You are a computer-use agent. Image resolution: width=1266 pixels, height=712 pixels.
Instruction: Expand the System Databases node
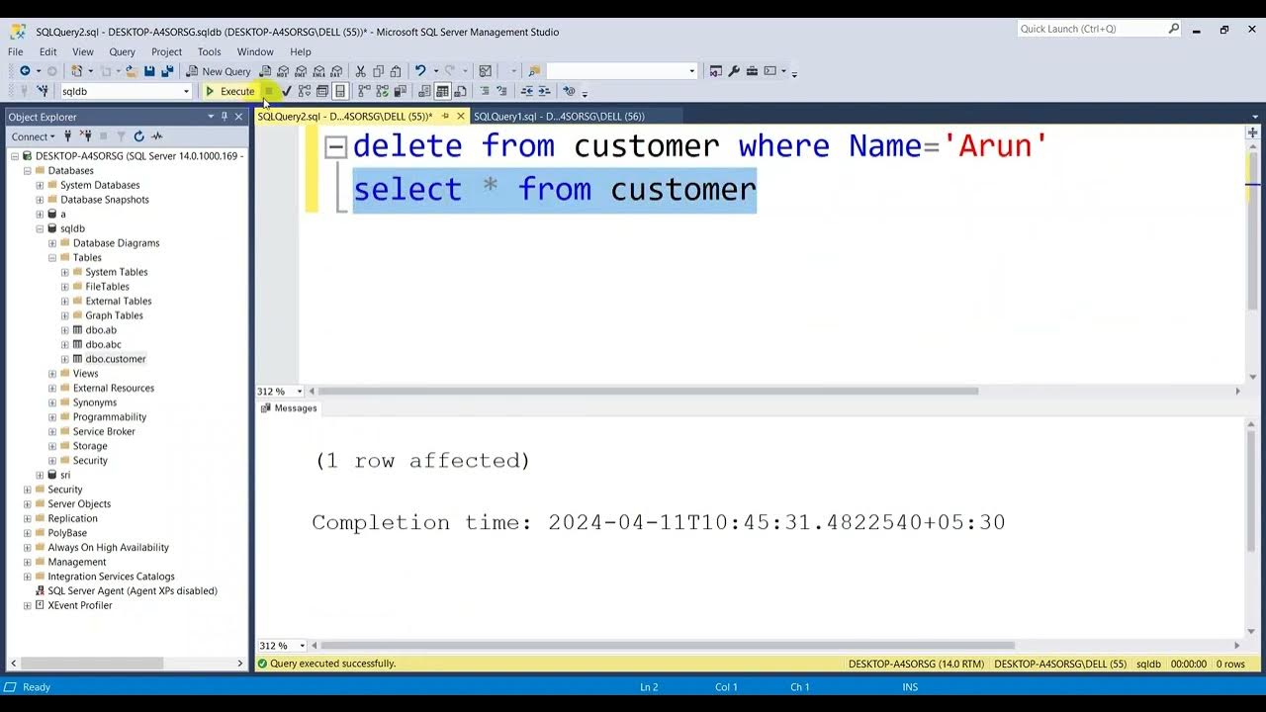[x=40, y=185]
